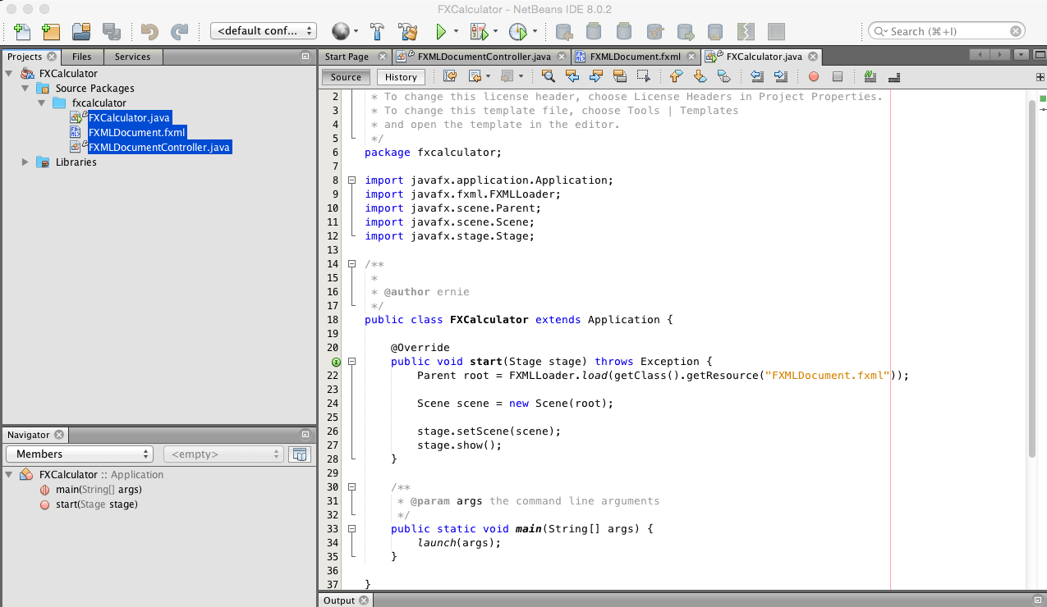Expand the Libraries tree node
Viewport: 1047px width, 607px height.
(25, 162)
